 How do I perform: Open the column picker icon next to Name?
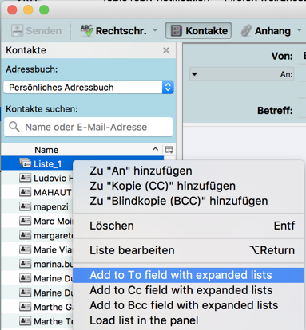pyautogui.click(x=169, y=150)
